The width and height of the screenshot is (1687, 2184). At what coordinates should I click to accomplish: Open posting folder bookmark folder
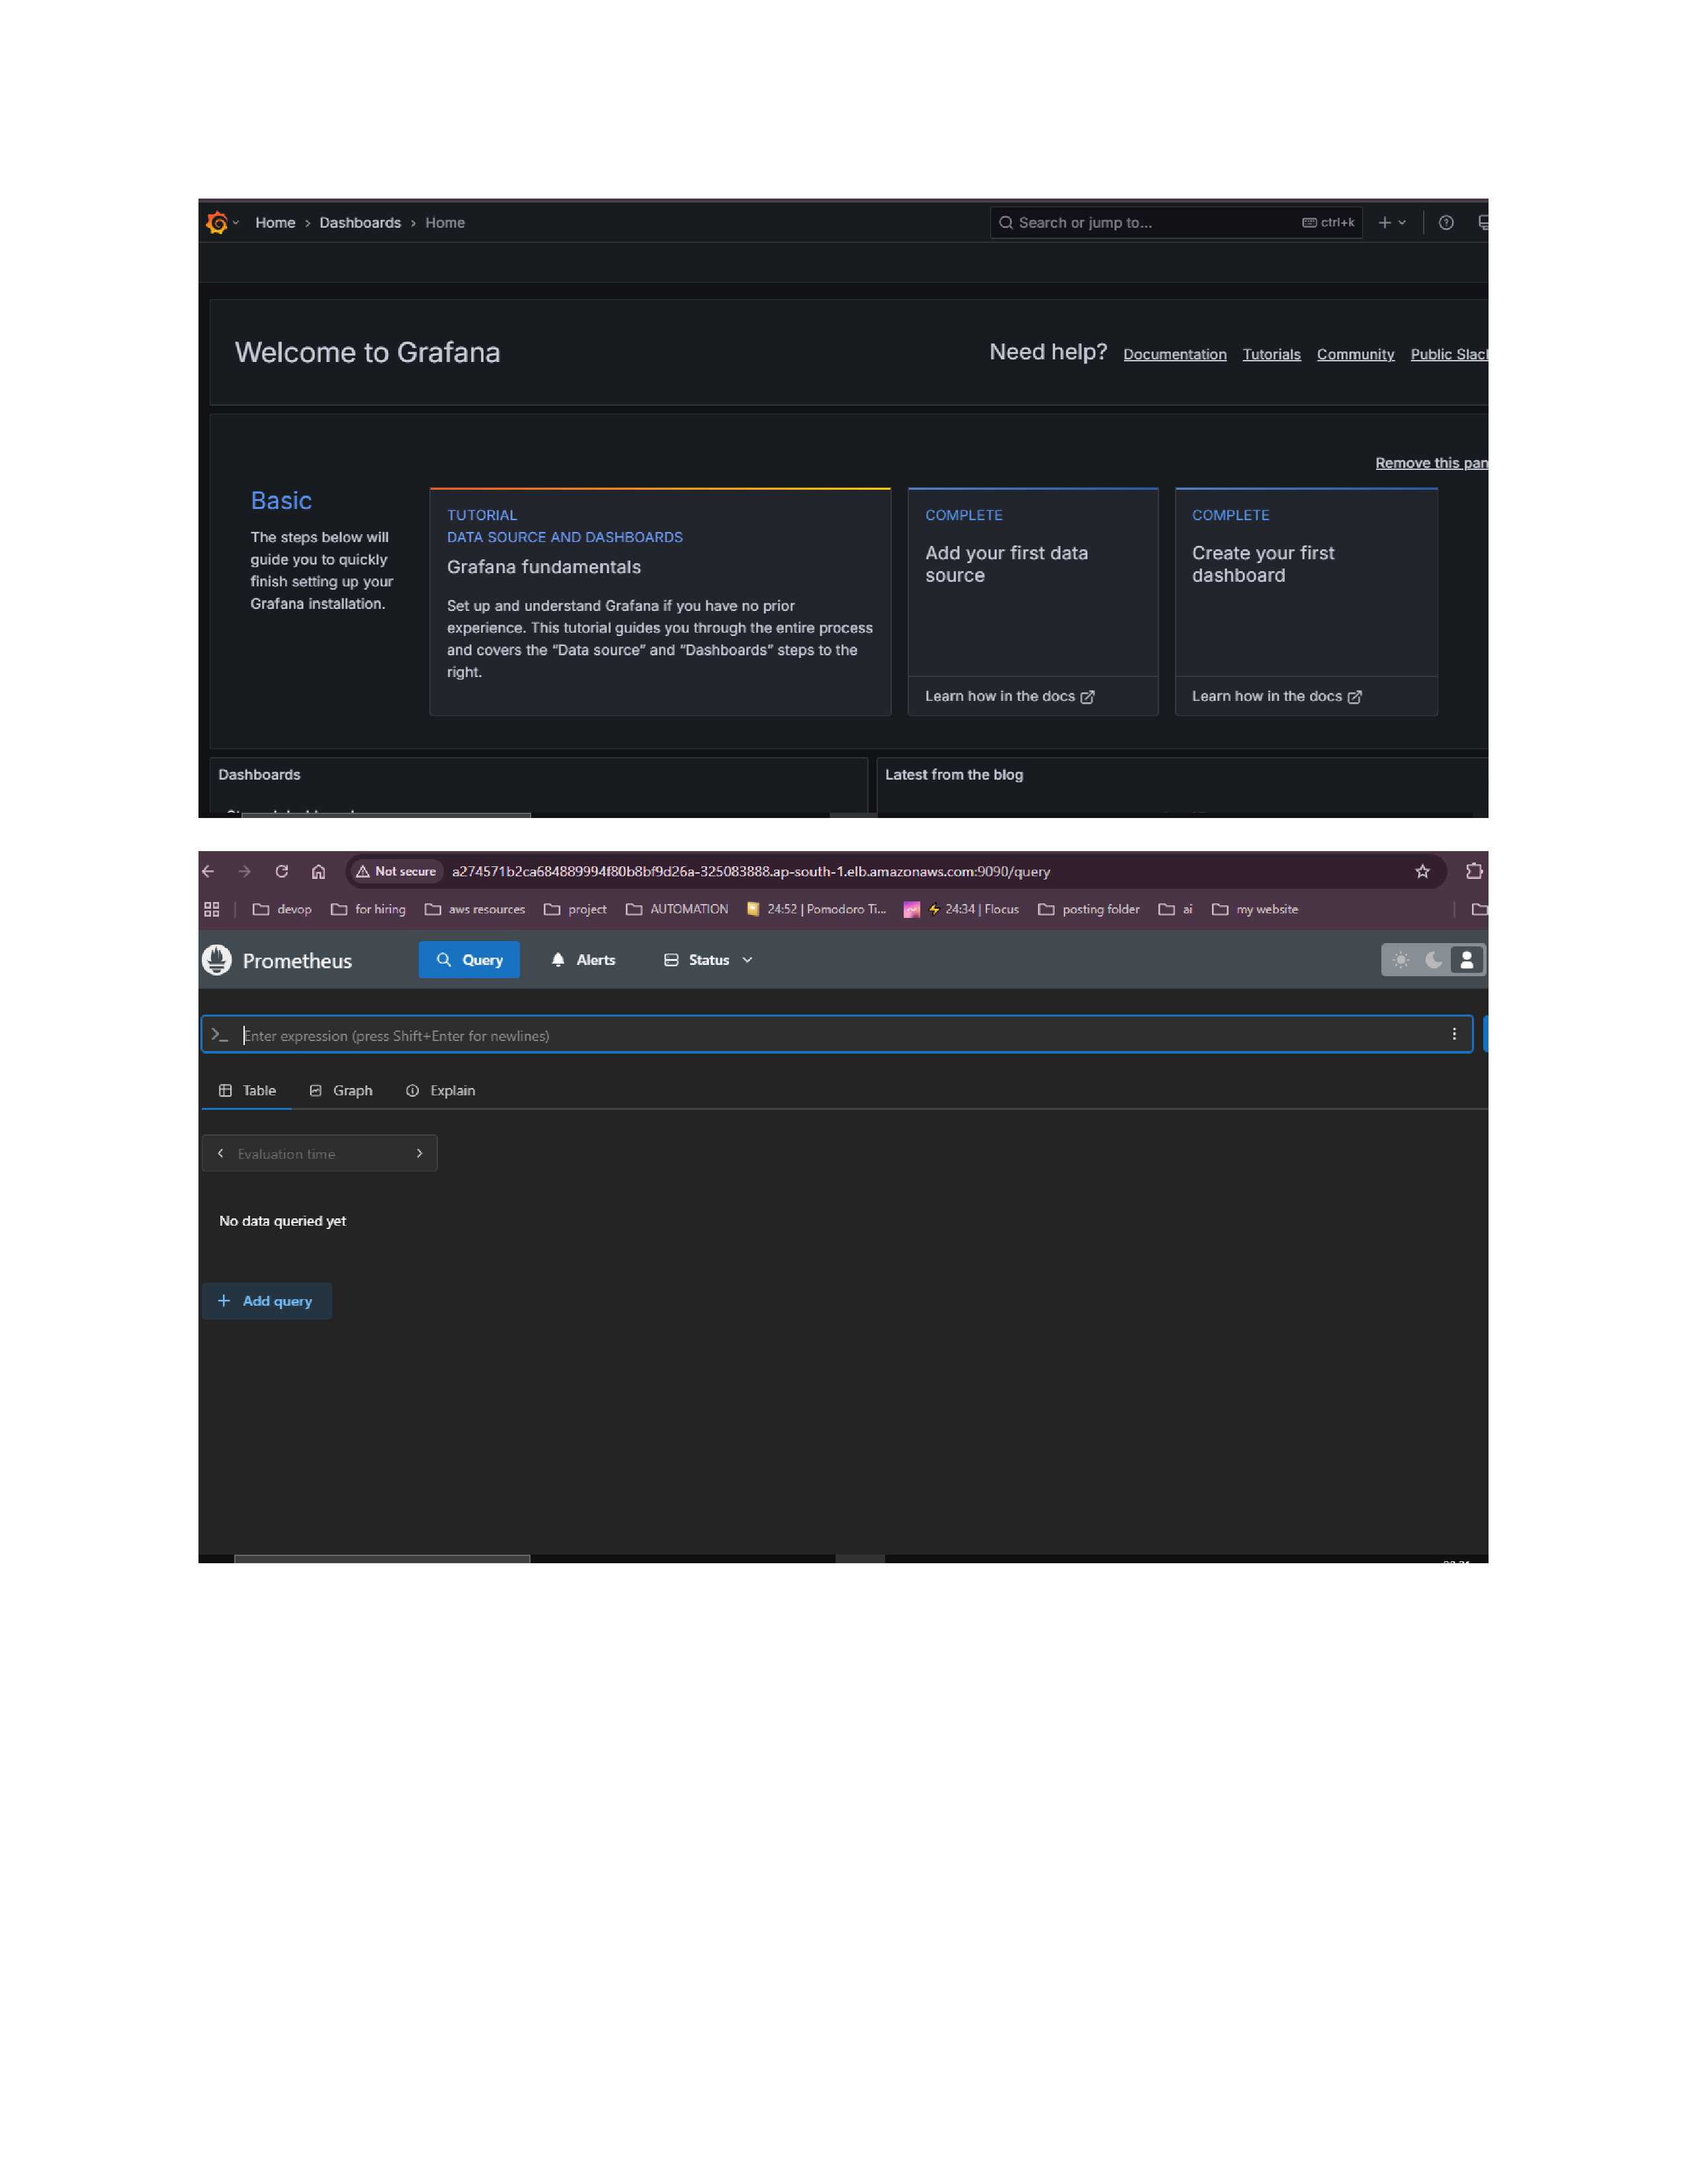[1090, 909]
